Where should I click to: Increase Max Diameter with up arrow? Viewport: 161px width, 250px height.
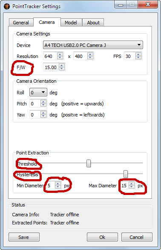pyautogui.click(x=131, y=184)
